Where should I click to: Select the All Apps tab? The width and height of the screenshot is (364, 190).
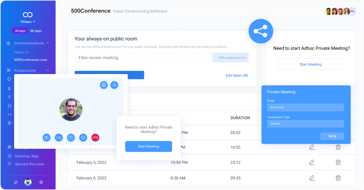tap(20, 31)
